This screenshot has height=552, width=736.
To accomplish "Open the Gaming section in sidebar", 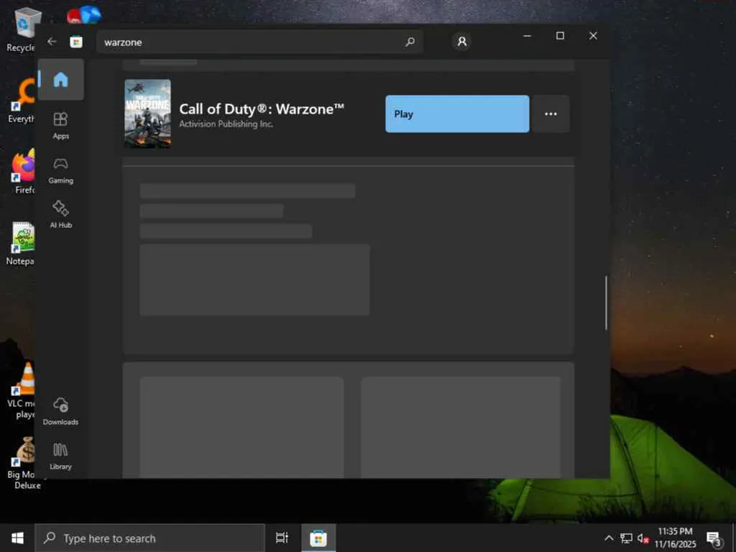I will tap(61, 171).
